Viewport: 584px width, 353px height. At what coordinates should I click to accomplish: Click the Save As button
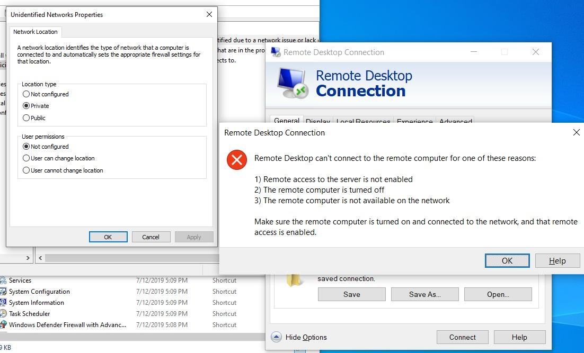coord(424,294)
